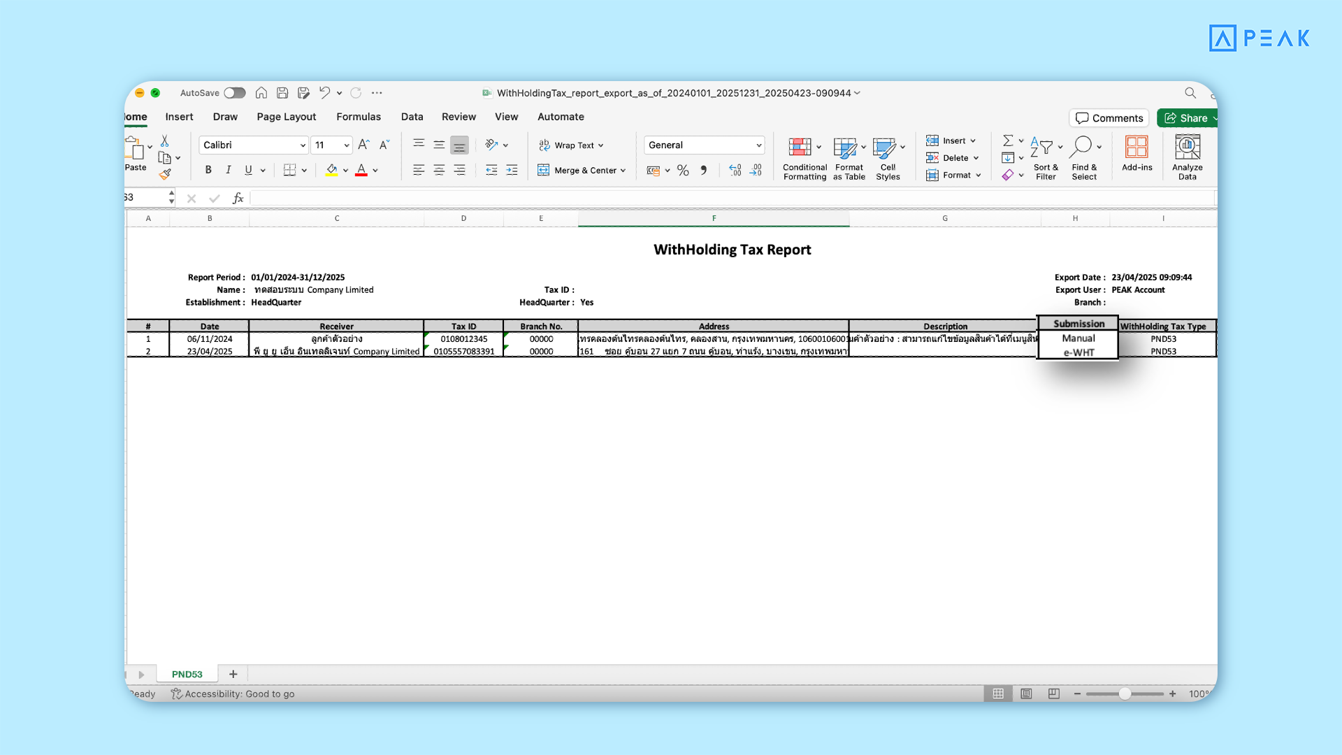Click the Format as Table icon
Viewport: 1342px width, 755px height.
846,157
